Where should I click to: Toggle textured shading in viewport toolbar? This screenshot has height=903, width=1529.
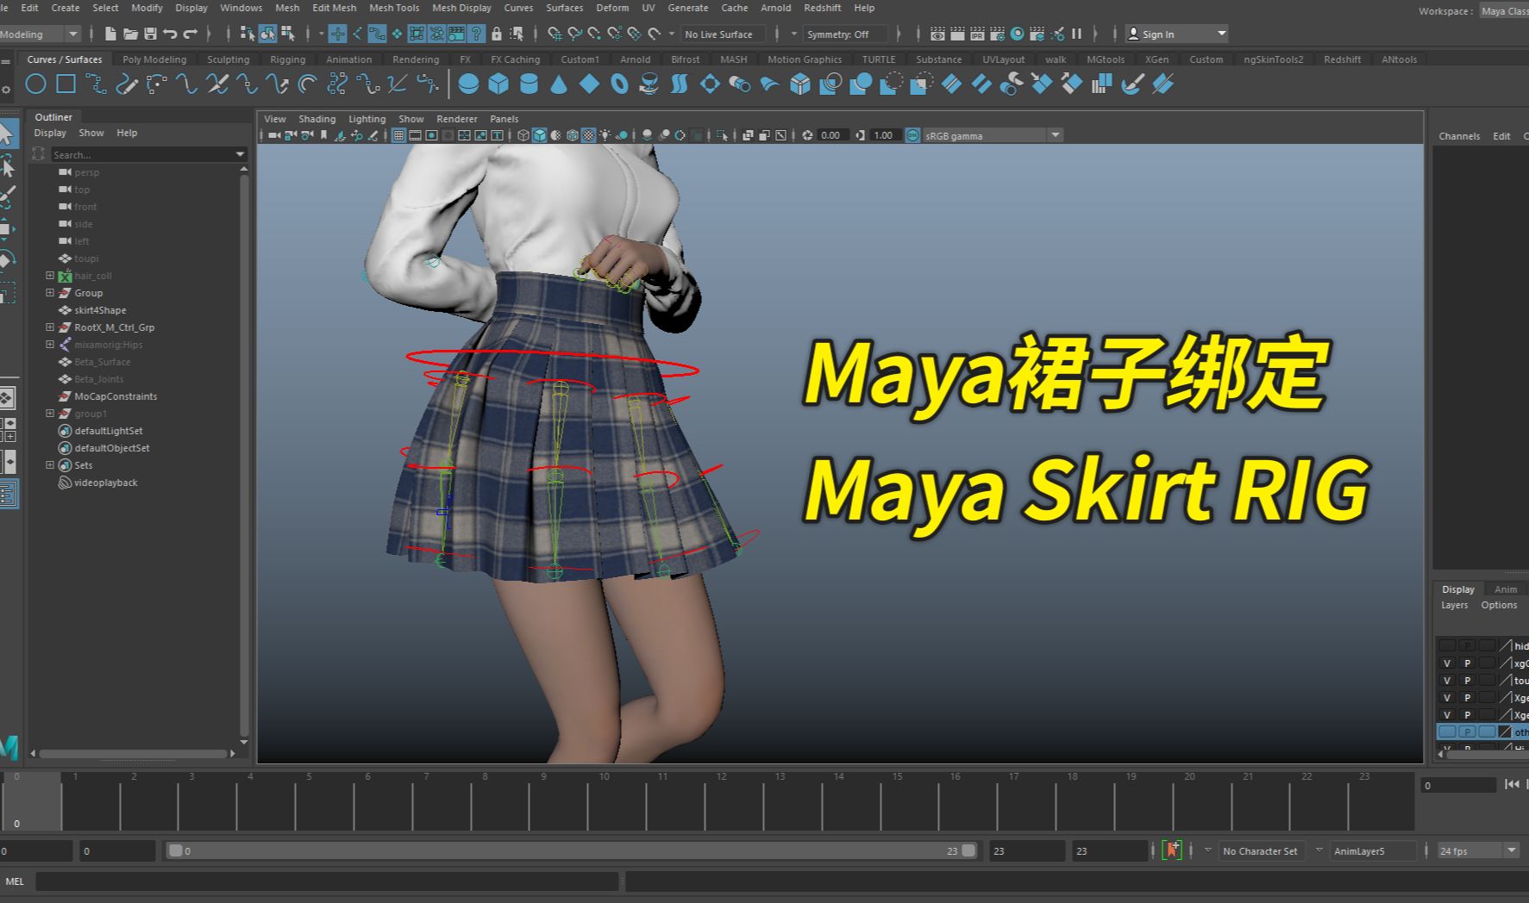click(588, 135)
